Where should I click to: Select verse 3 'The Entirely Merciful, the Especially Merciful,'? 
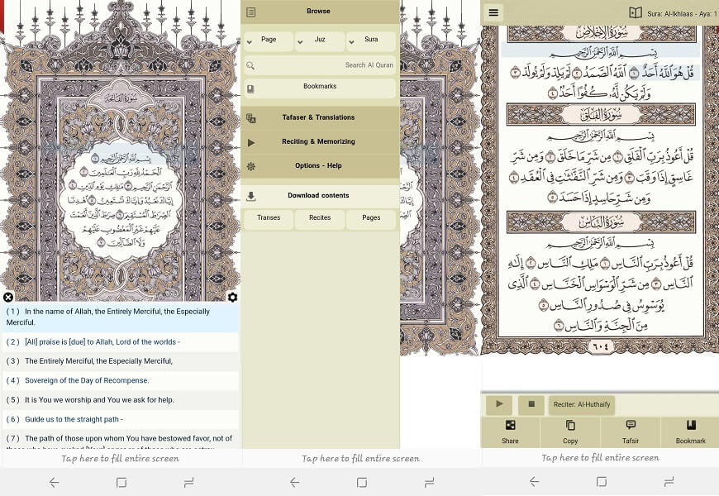point(120,361)
